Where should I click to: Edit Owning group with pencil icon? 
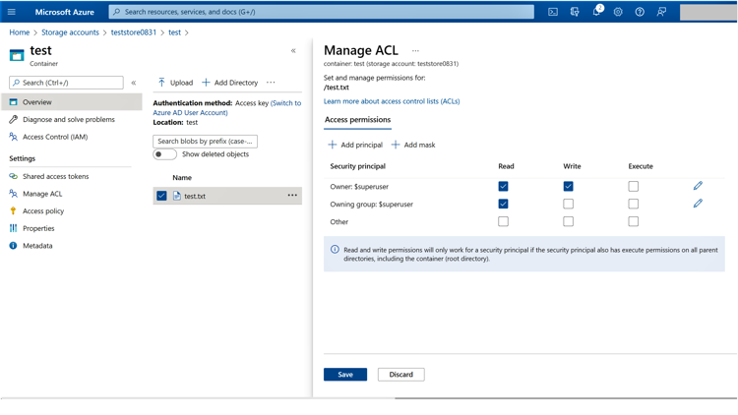tap(698, 204)
